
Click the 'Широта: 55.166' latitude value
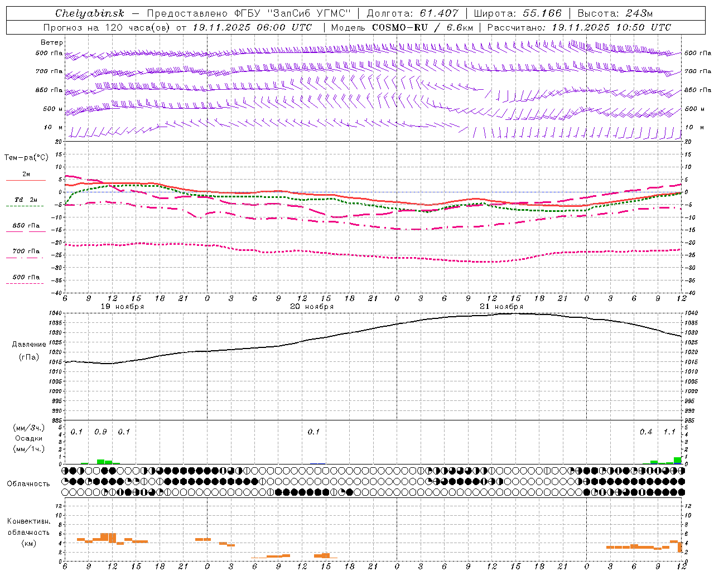[517, 13]
